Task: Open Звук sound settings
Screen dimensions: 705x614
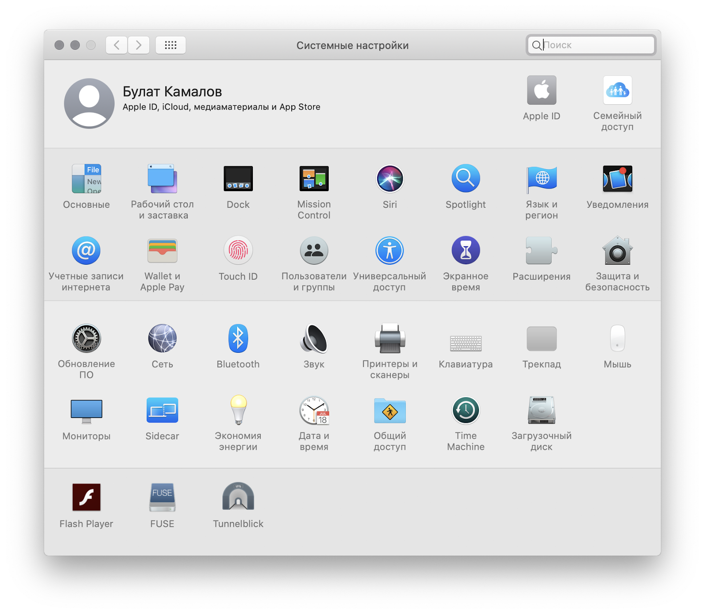Action: click(314, 339)
